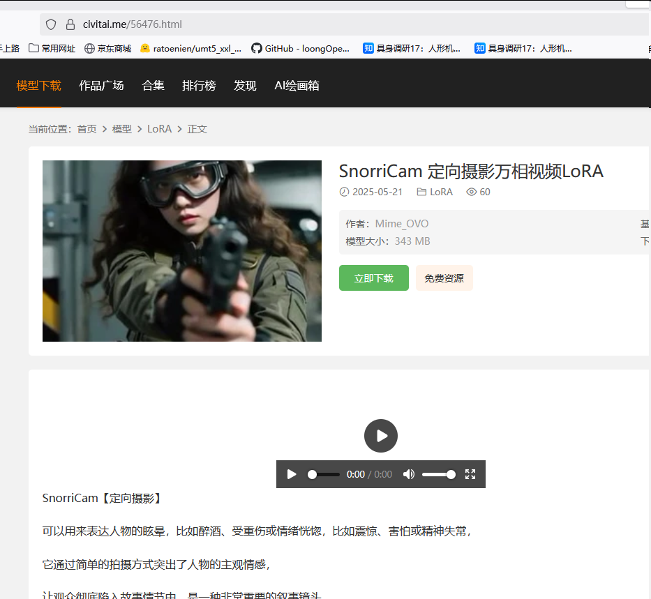The width and height of the screenshot is (651, 599).
Task: Click the padlock site security icon
Action: pos(70,24)
